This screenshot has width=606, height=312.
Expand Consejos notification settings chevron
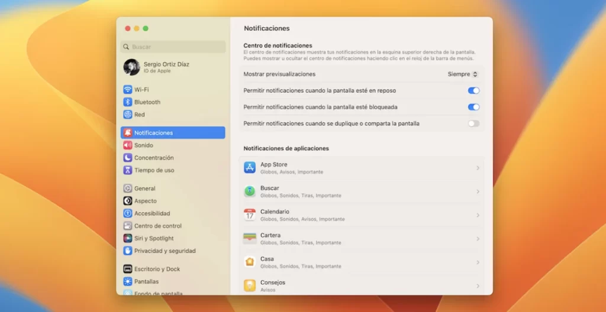tap(478, 286)
